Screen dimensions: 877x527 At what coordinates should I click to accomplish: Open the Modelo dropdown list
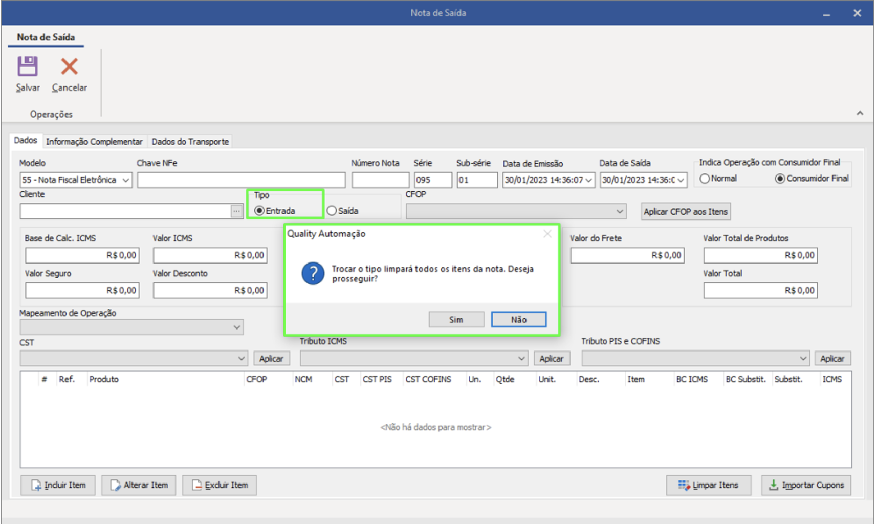(x=126, y=181)
